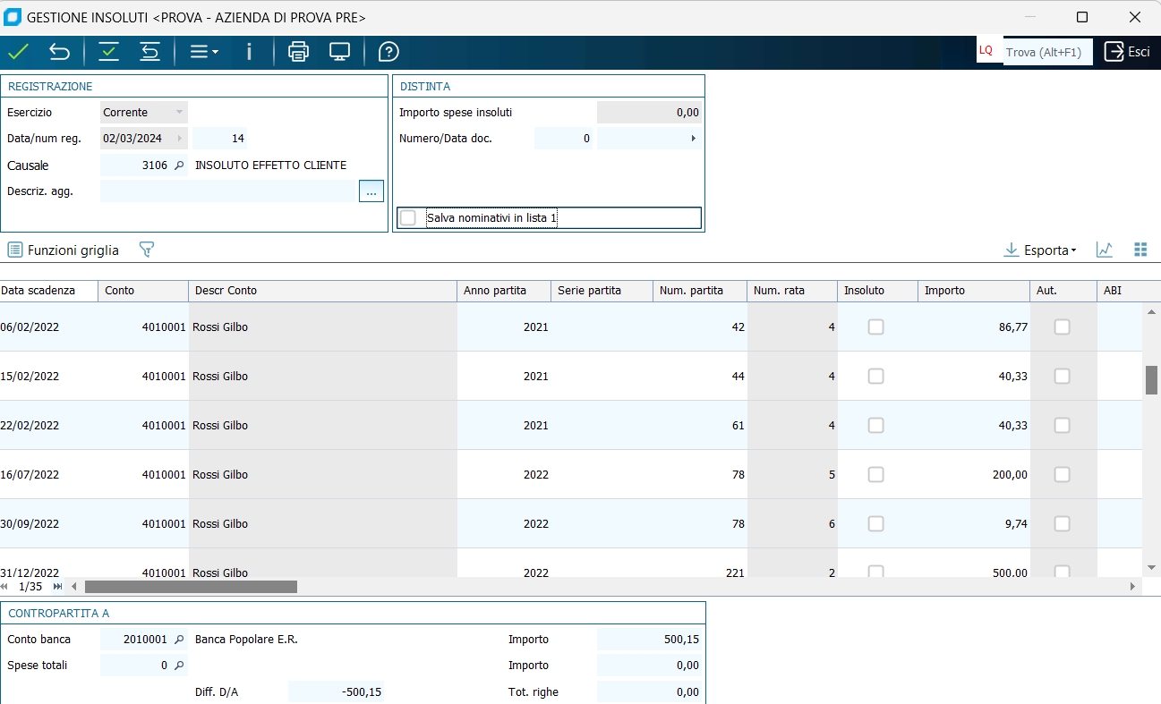Tick Insoluto checkbox for 06/02/2022 row
The width and height of the screenshot is (1161, 704).
[x=875, y=327]
